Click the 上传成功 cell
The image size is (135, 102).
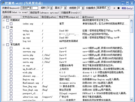[x=64, y=69]
